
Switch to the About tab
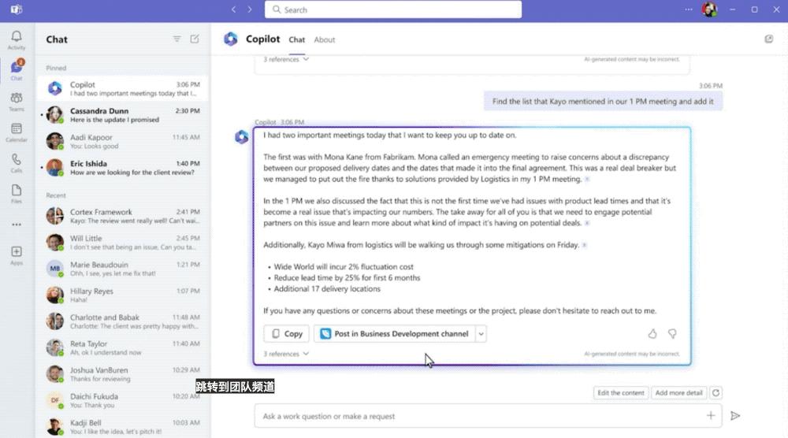coord(324,39)
